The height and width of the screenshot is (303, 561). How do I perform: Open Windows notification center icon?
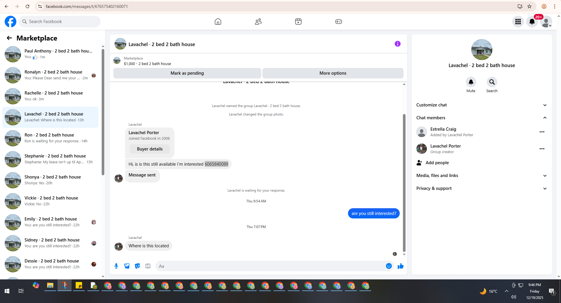click(x=552, y=291)
